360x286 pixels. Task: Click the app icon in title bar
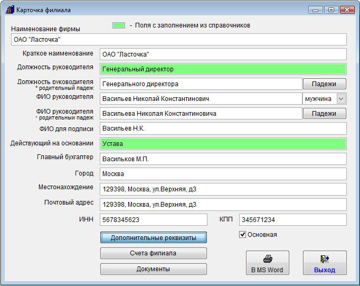click(x=10, y=10)
